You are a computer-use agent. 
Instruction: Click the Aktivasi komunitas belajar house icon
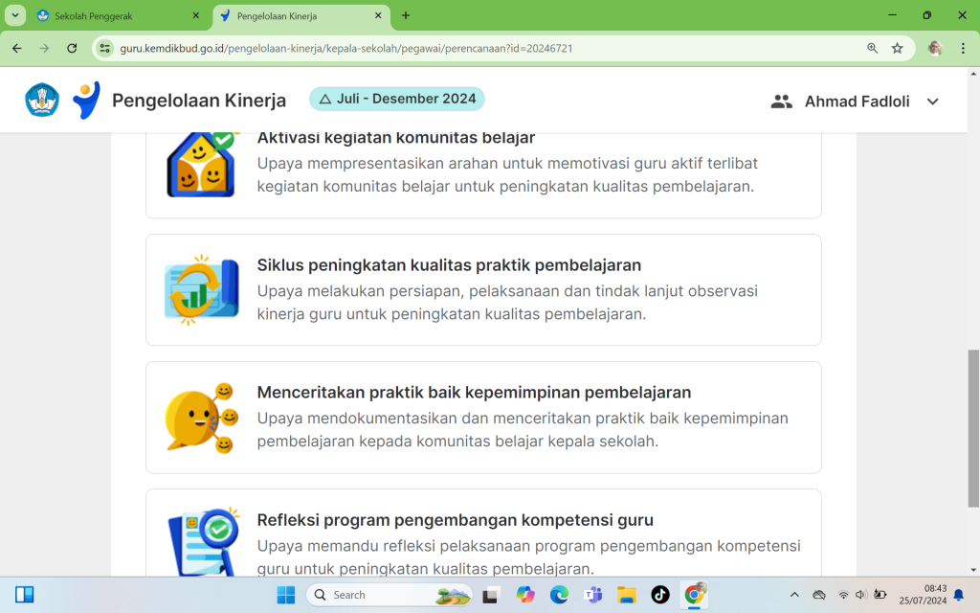201,165
